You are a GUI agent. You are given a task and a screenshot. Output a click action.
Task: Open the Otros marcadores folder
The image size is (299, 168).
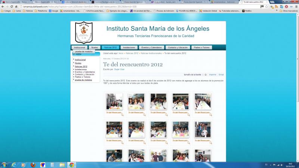coord(289,11)
